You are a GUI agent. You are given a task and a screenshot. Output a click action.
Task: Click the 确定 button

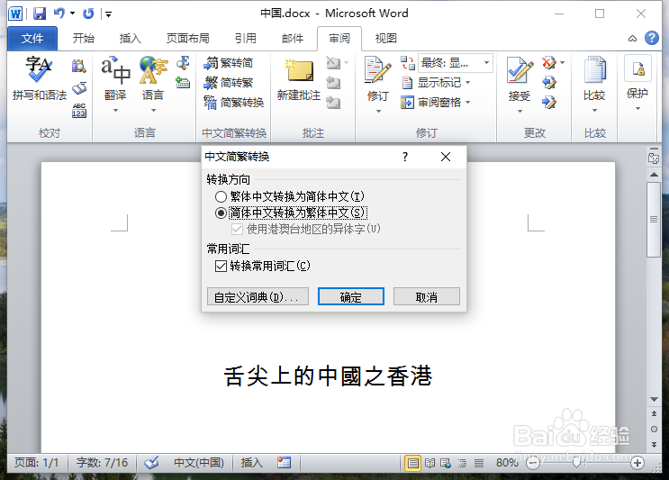tap(351, 296)
